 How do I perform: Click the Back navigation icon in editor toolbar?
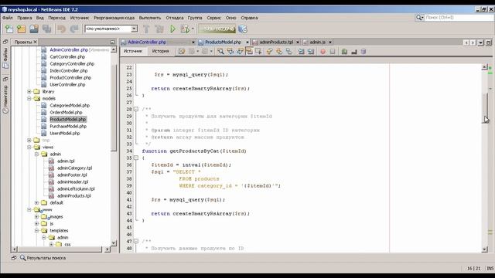coord(192,52)
